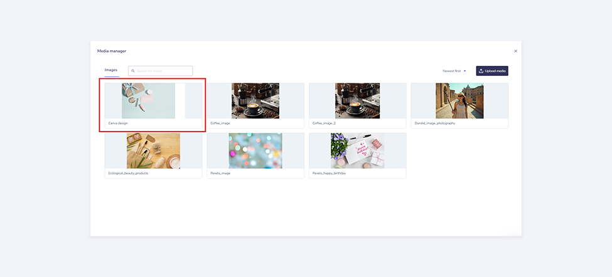Click the Pexels_image file name
Image resolution: width=612 pixels, height=277 pixels.
click(220, 173)
